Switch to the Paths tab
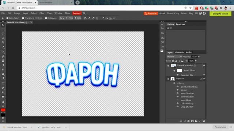This screenshot has height=131, width=234. pyautogui.click(x=189, y=52)
